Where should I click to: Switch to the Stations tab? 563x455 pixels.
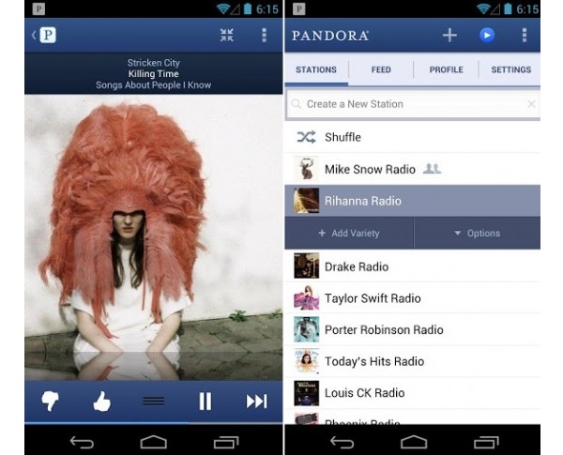click(316, 69)
